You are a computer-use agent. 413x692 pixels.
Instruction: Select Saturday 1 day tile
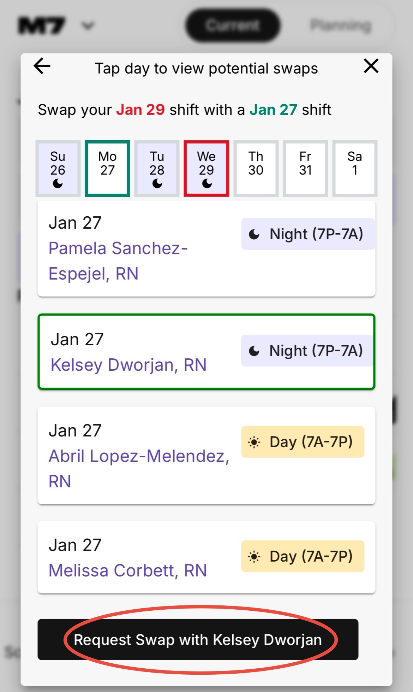pos(355,169)
